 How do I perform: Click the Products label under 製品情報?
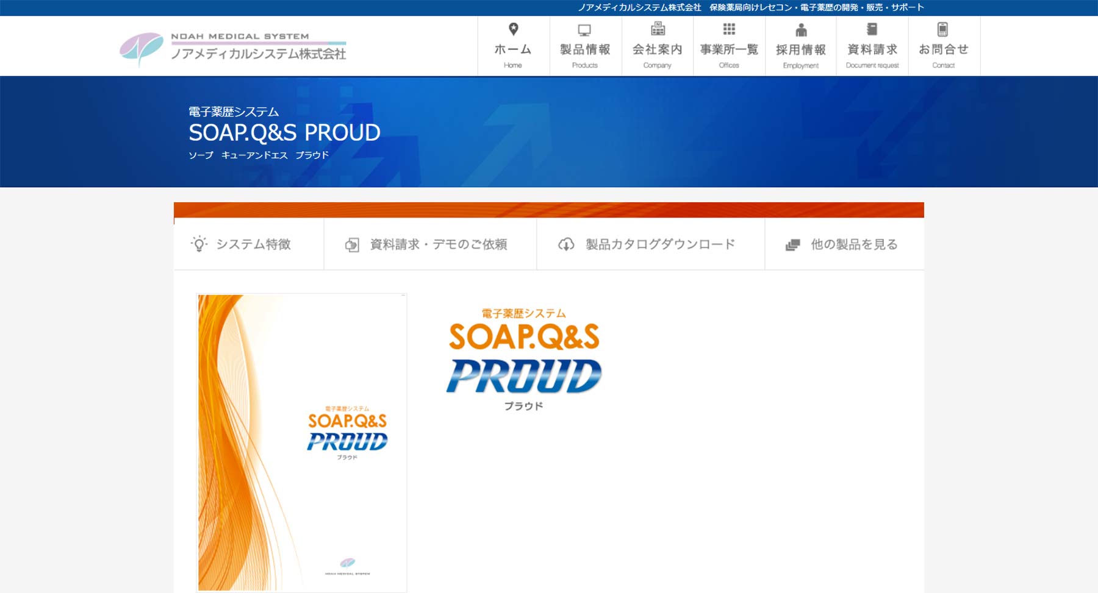(x=585, y=65)
